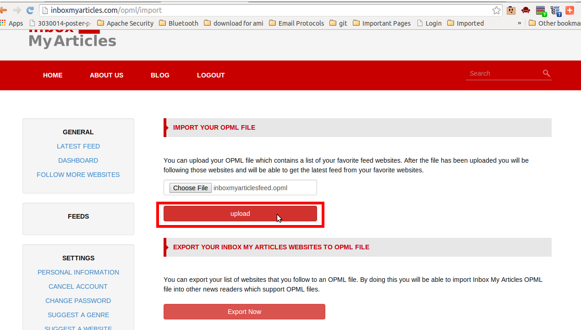Click the Choose File button
Viewport: 581px width, 330px height.
click(x=191, y=188)
